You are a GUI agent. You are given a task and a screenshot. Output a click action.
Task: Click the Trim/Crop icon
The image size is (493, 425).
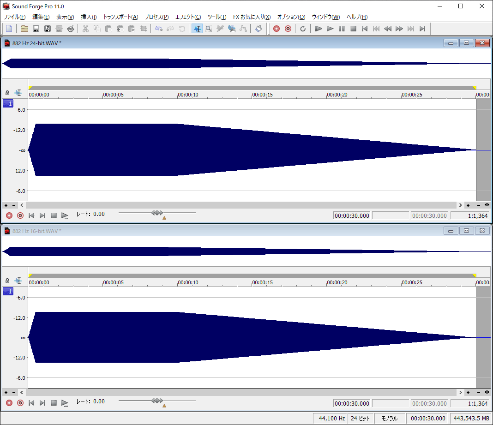coord(144,29)
